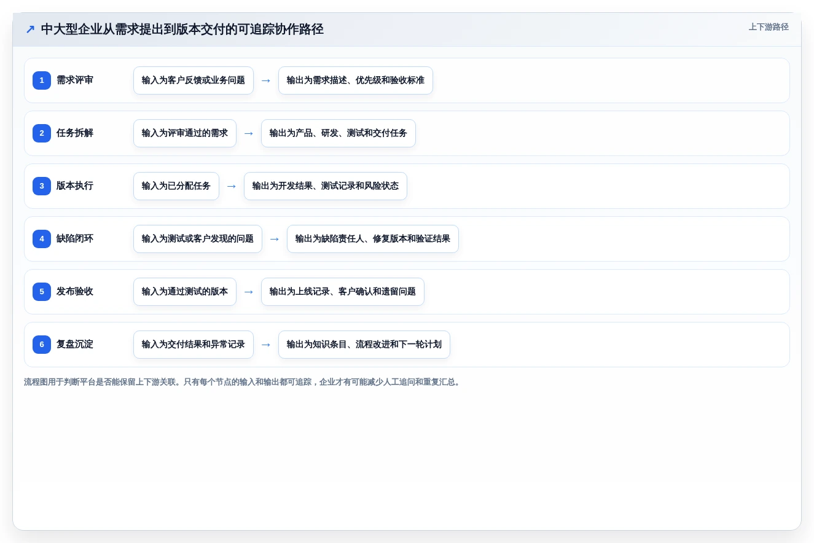Select step number badge 4

tap(42, 238)
